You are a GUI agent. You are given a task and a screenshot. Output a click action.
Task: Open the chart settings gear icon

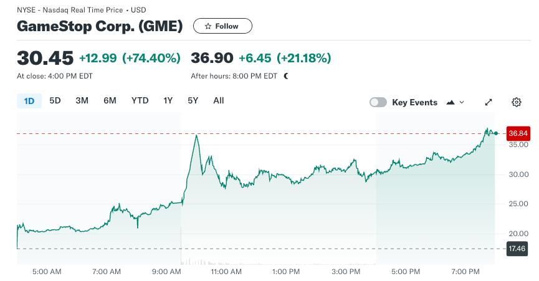pyautogui.click(x=517, y=102)
